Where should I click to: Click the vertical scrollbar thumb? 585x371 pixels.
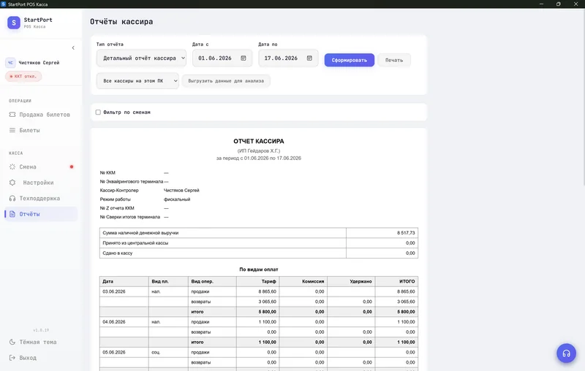coord(584,97)
